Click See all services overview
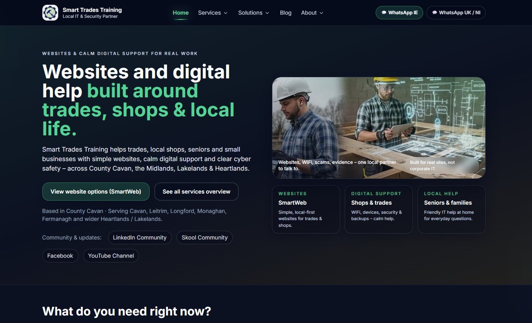This screenshot has height=323, width=532. click(x=196, y=191)
